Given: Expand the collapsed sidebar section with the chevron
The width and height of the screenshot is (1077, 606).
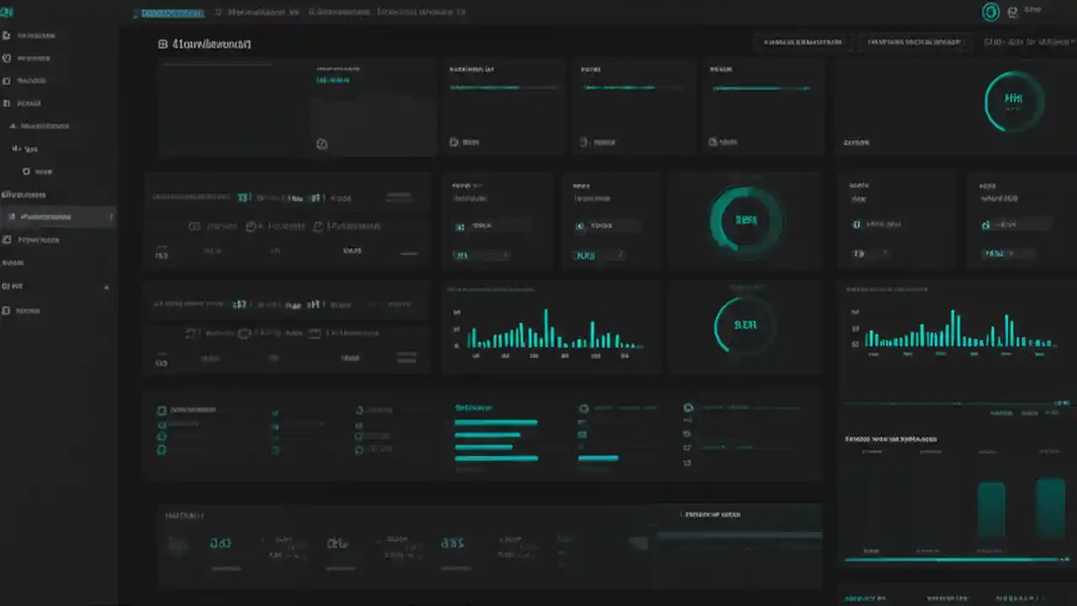Looking at the screenshot, I should 107,286.
